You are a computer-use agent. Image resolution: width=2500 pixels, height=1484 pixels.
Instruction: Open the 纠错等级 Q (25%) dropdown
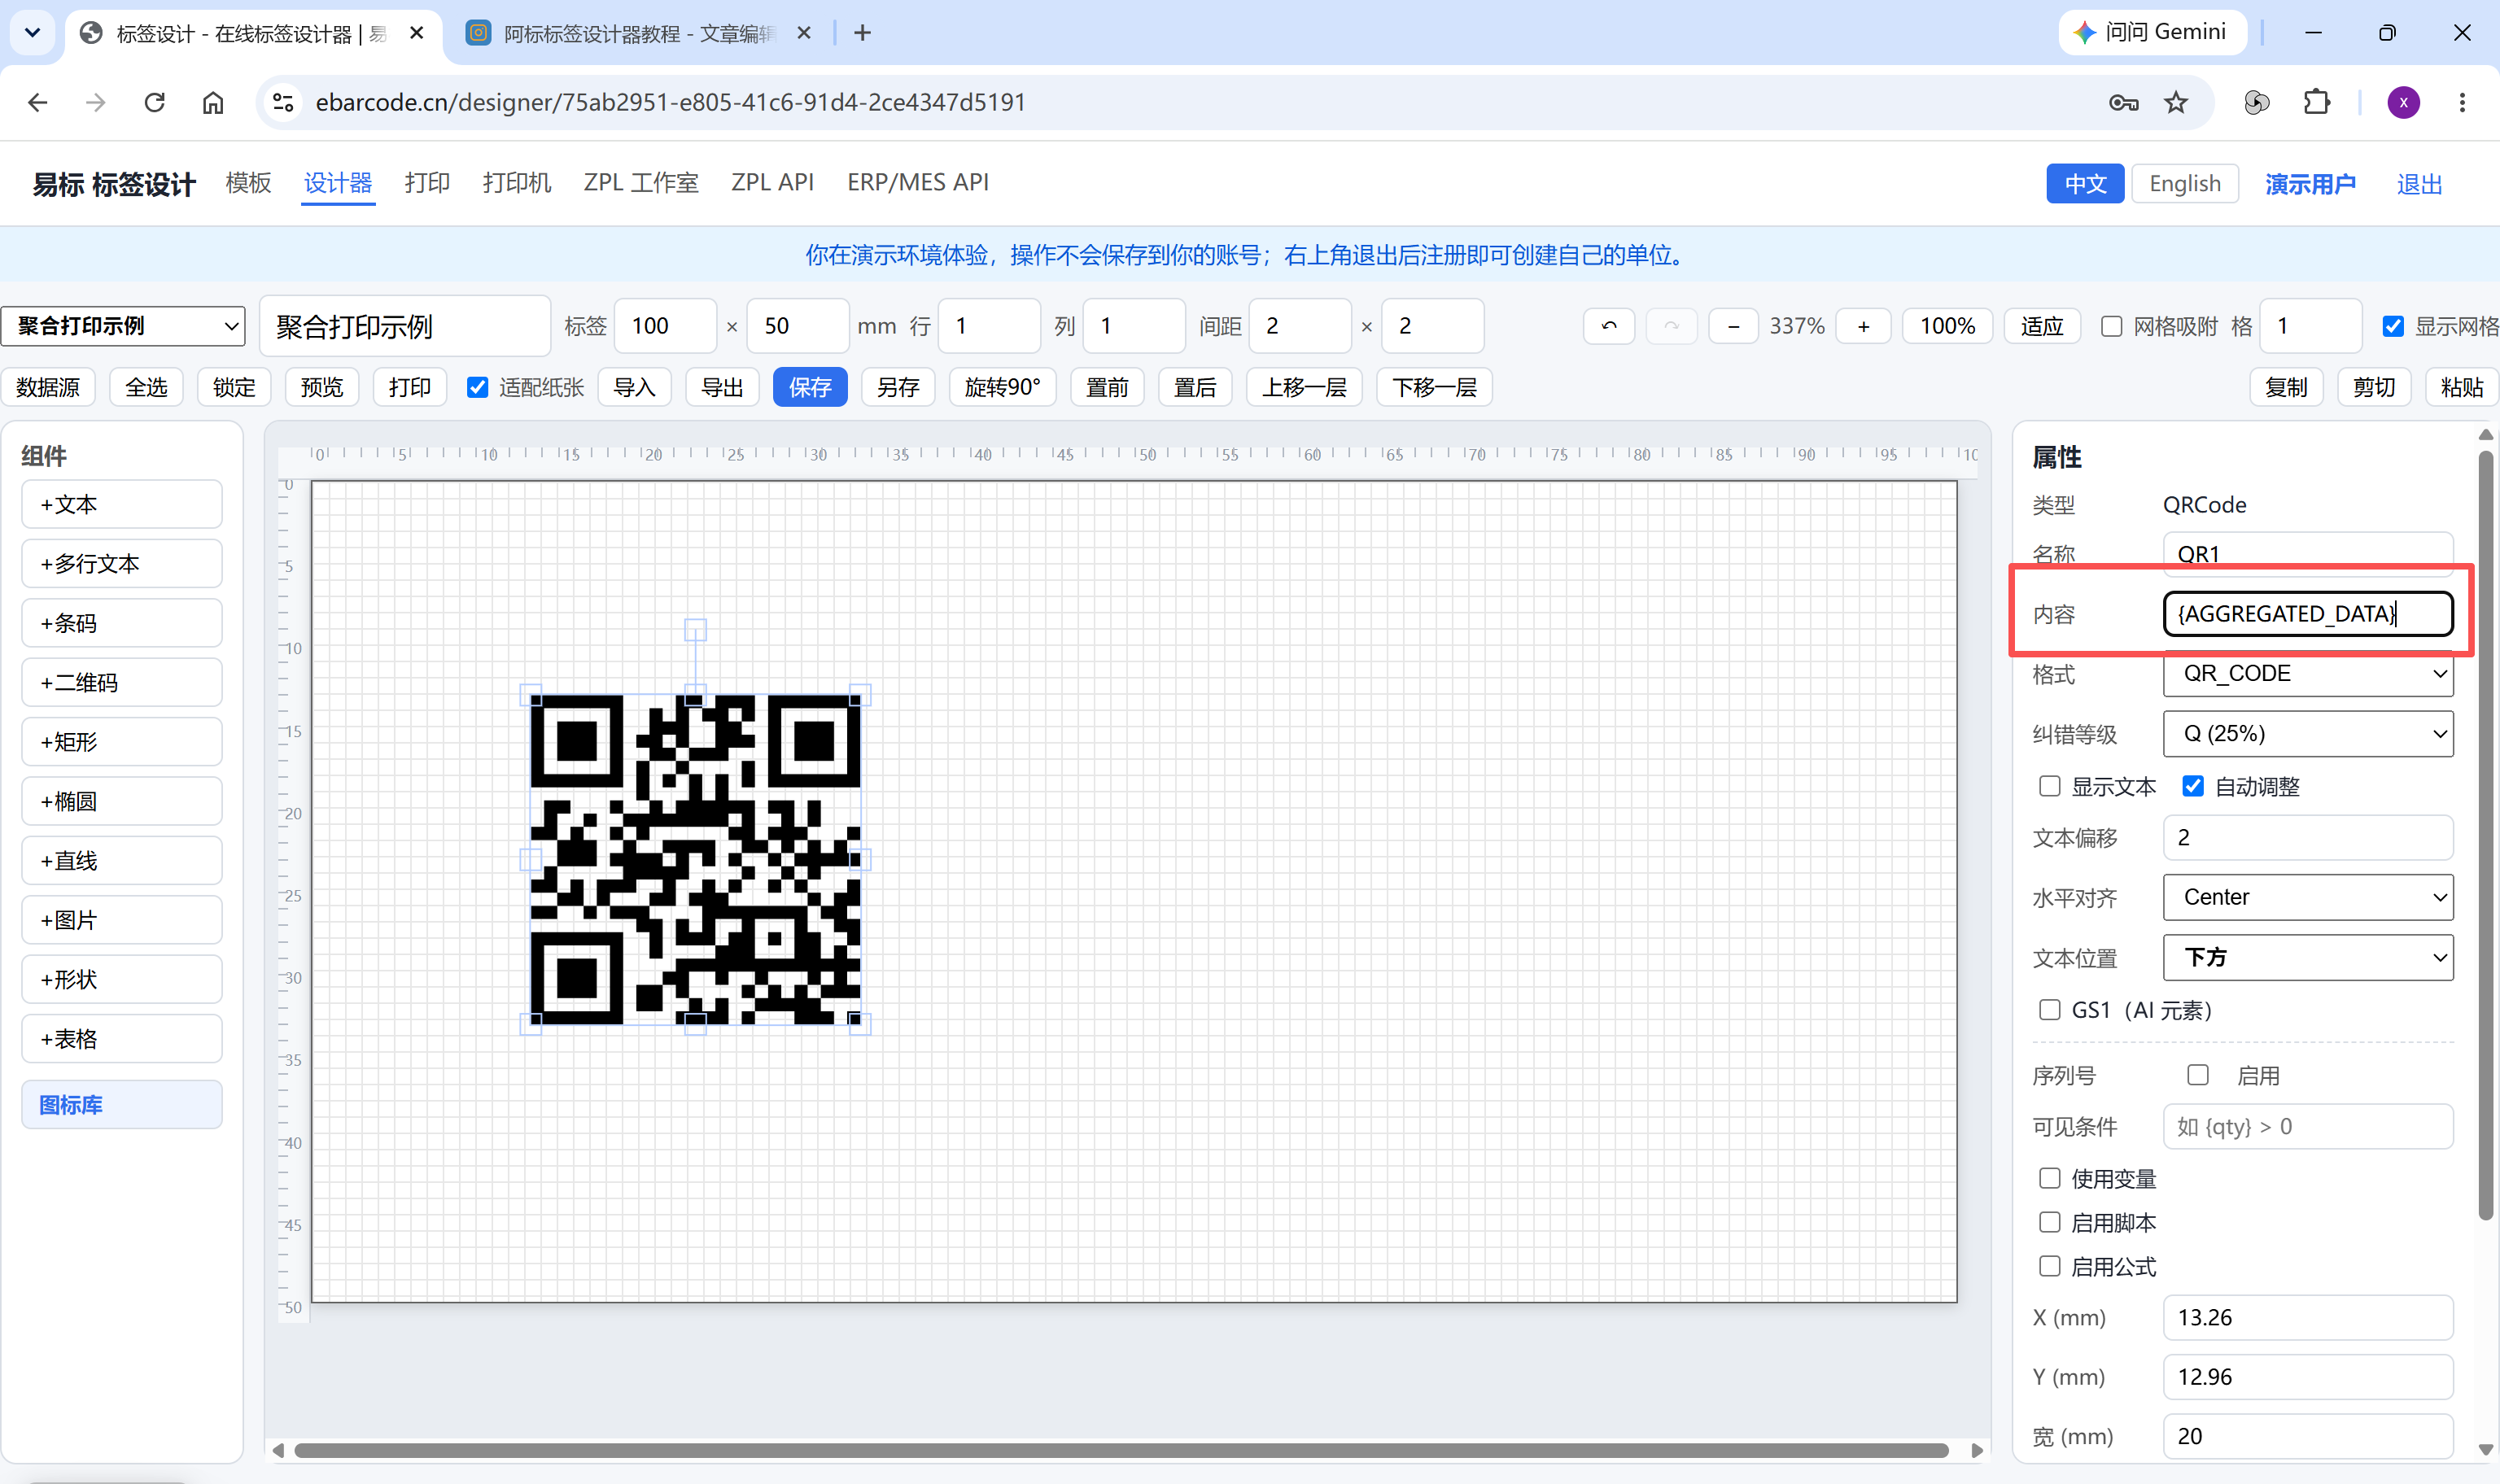[x=2308, y=734]
